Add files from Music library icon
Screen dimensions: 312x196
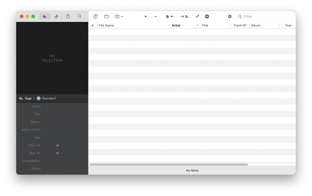pyautogui.click(x=95, y=16)
